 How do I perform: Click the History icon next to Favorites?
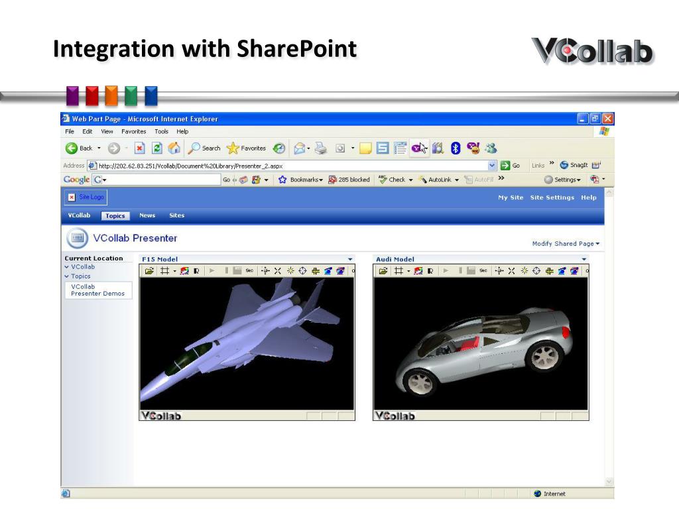[279, 148]
